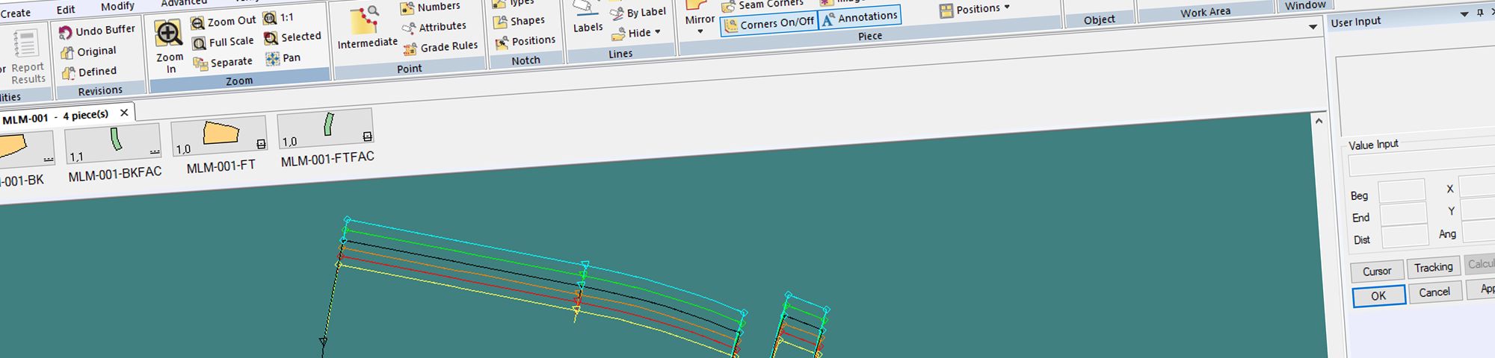Zoom to Selected pieces
This screenshot has height=358, width=1495.
point(292,37)
